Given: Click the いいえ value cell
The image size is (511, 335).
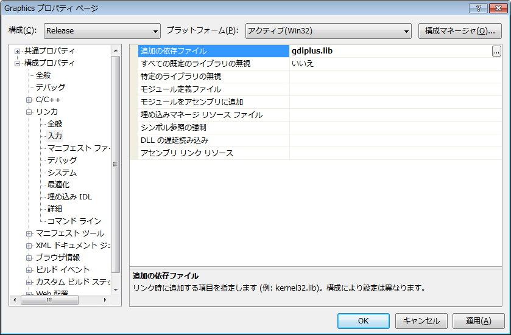Looking at the screenshot, I should click(x=395, y=64).
